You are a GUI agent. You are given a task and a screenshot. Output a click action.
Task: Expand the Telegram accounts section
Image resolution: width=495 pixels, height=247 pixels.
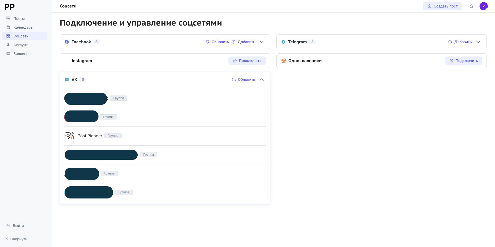pos(478,42)
